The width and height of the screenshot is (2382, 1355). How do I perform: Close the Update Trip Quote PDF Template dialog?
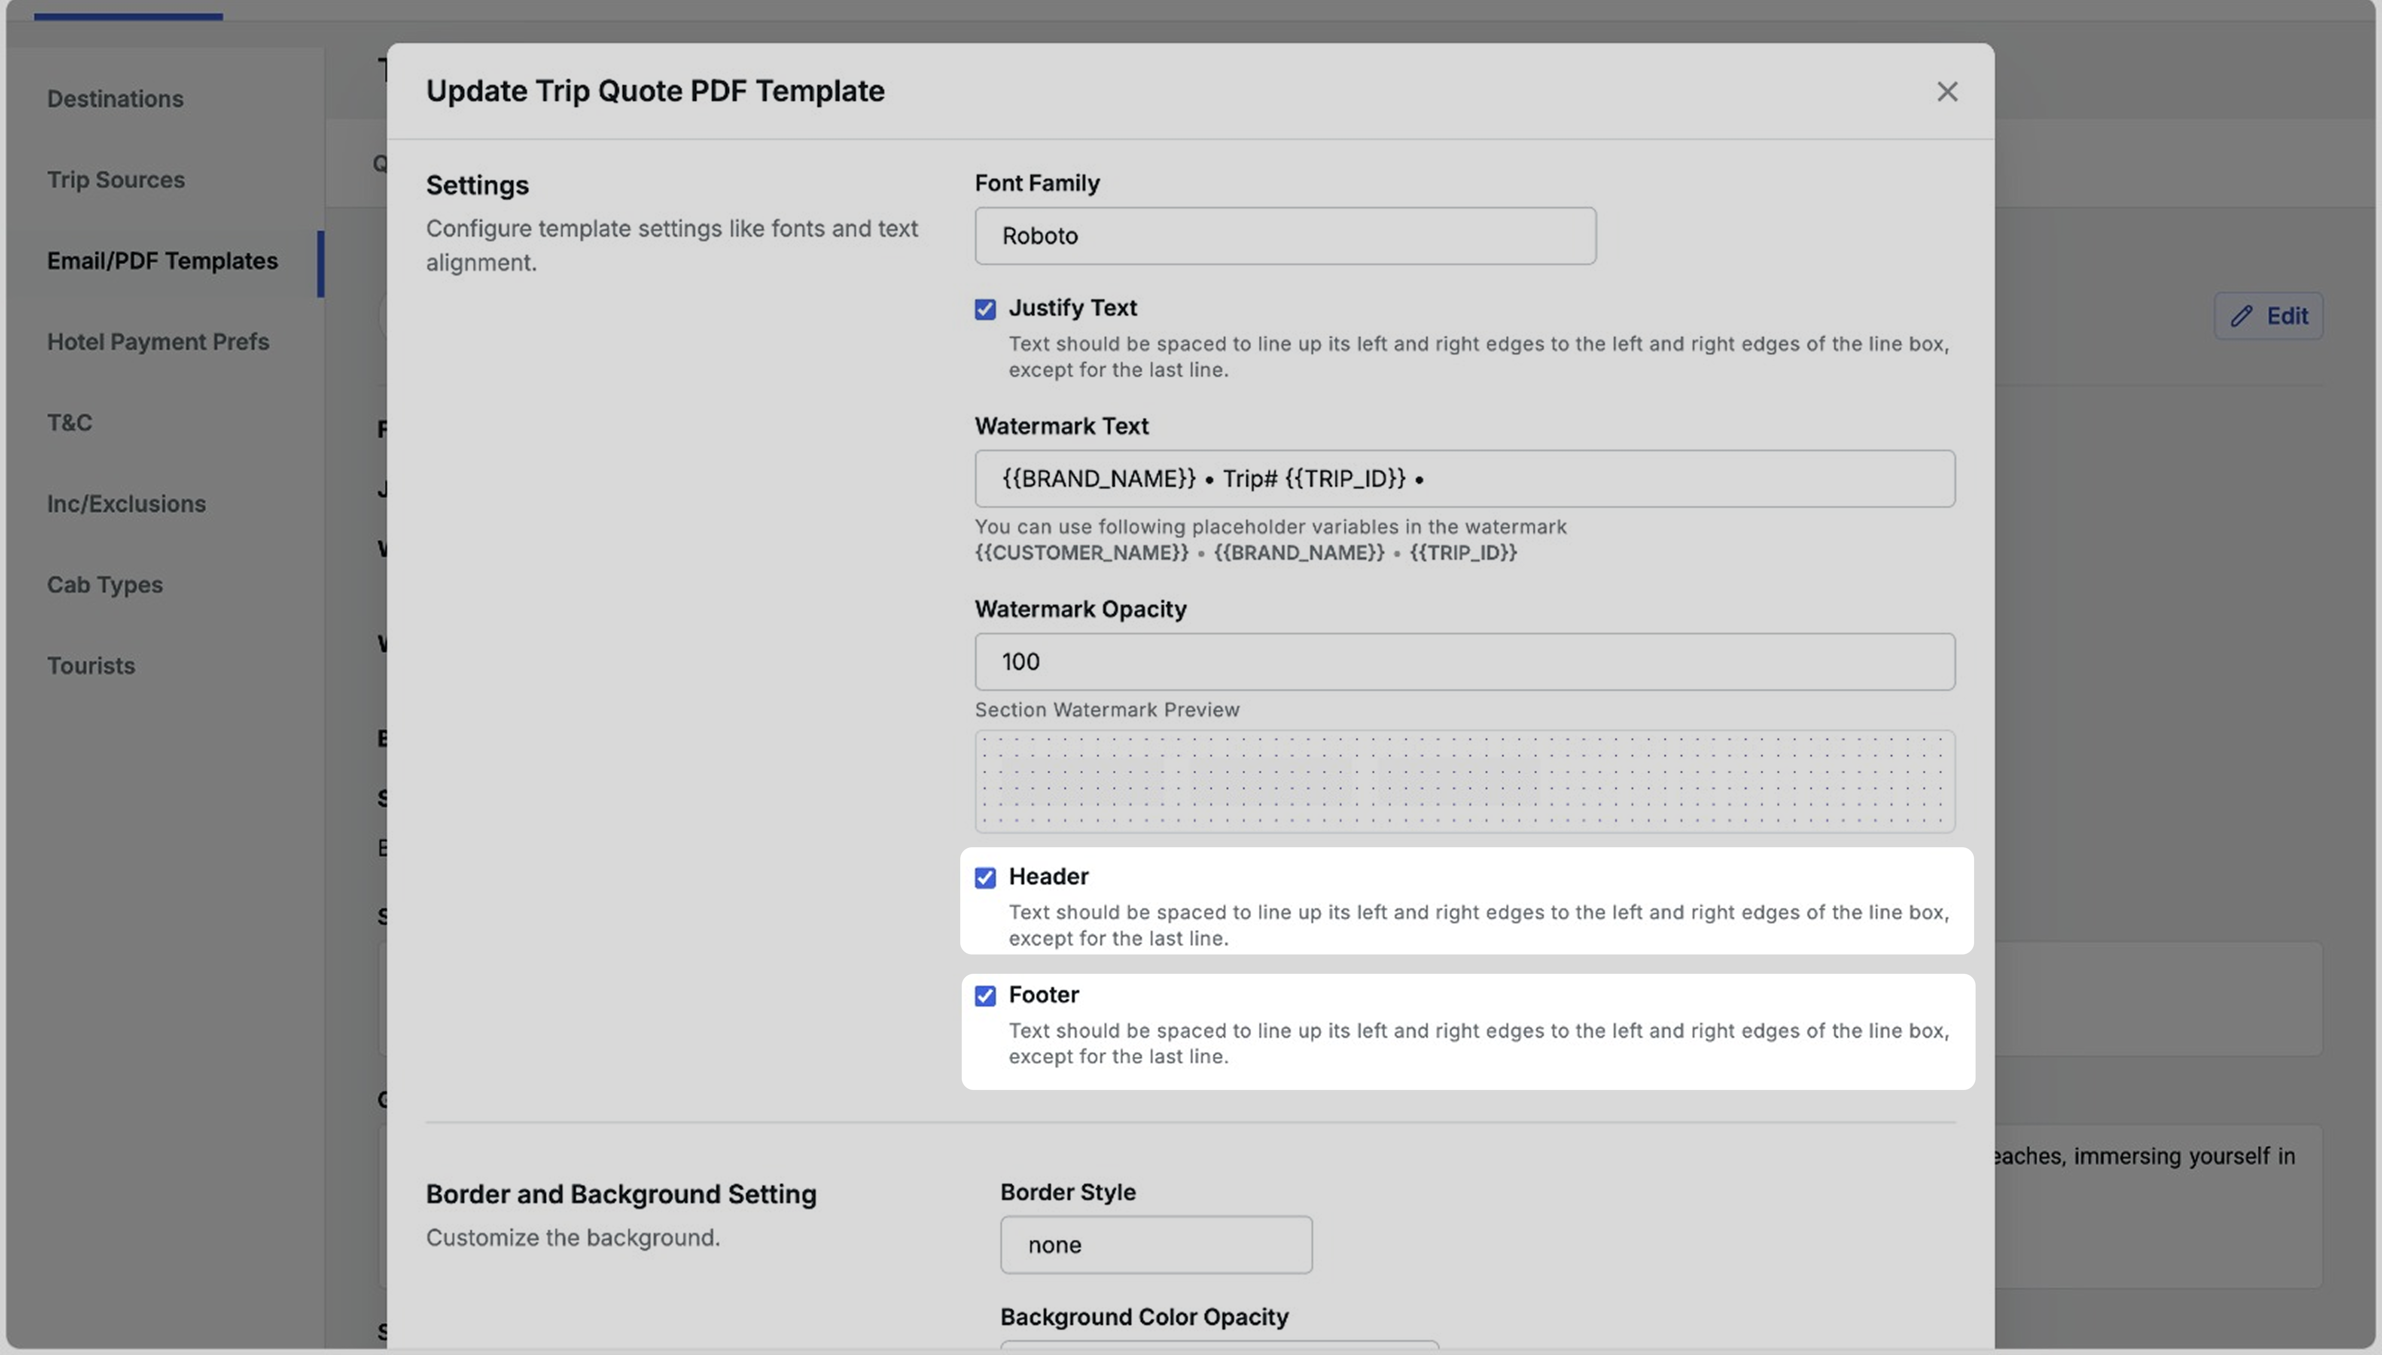1946,91
